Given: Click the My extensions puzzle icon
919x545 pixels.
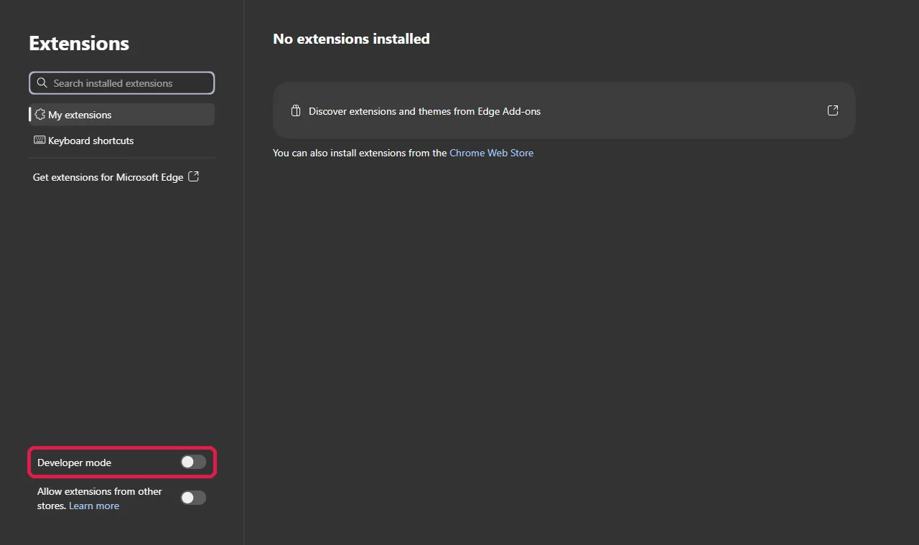Looking at the screenshot, I should click(x=40, y=115).
